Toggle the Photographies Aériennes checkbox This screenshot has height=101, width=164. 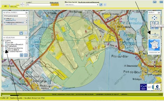click(6, 48)
